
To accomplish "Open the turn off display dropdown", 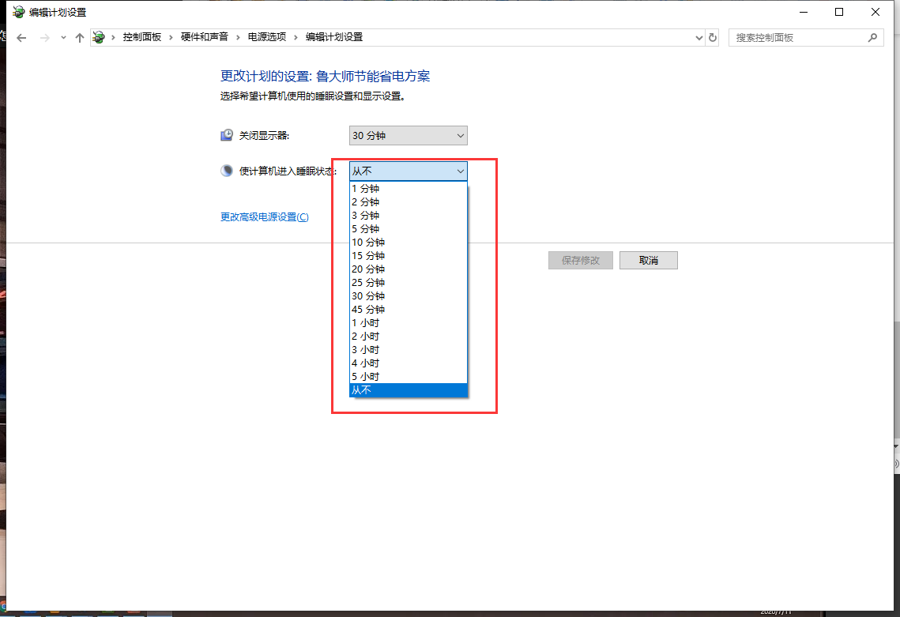I will [408, 135].
